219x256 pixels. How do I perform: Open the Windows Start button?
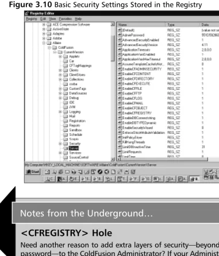(x=33, y=172)
